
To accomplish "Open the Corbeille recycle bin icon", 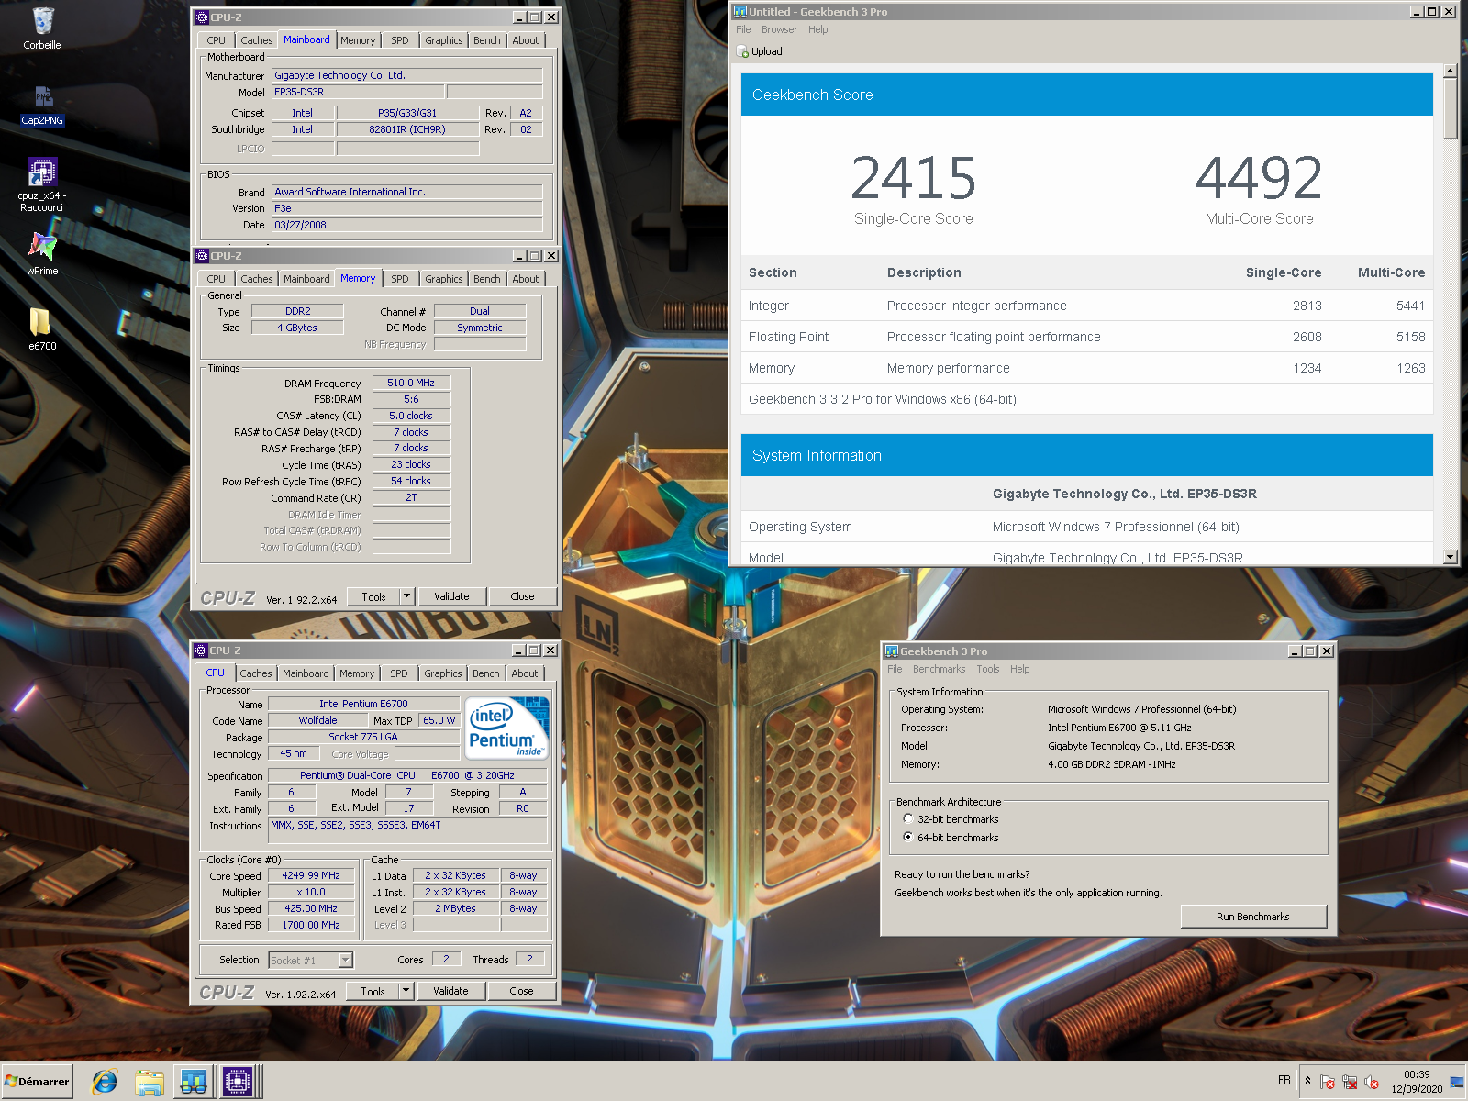I will point(42,28).
